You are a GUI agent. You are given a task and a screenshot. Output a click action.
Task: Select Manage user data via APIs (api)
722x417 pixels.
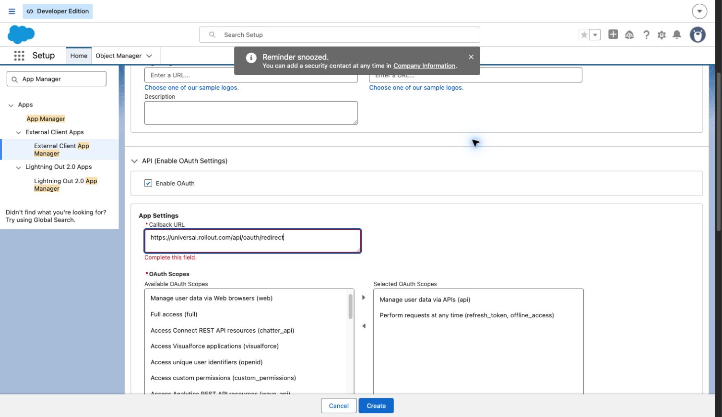tap(425, 300)
